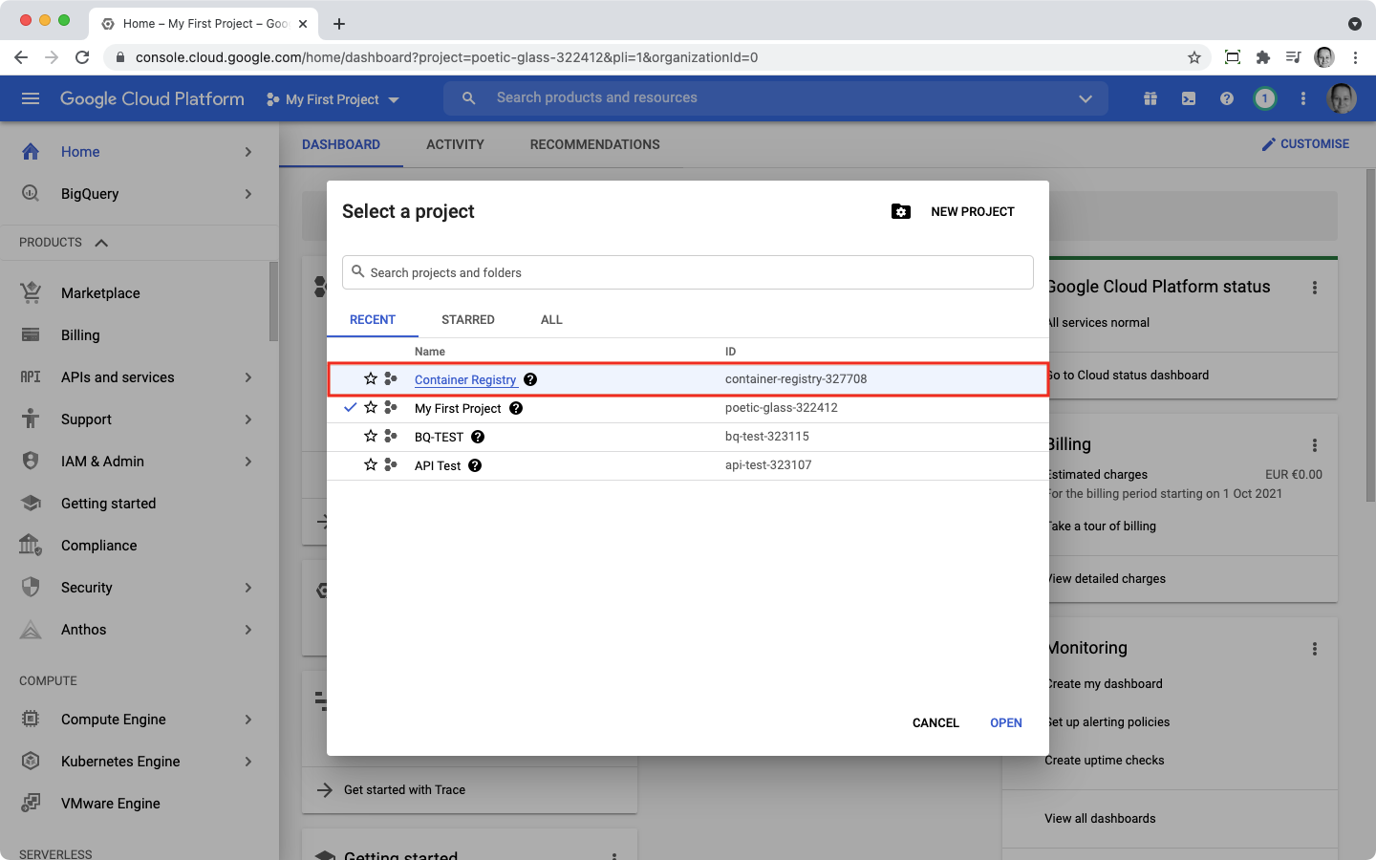The image size is (1376, 860).
Task: Open the ACTIVITY tab
Action: pyautogui.click(x=455, y=144)
